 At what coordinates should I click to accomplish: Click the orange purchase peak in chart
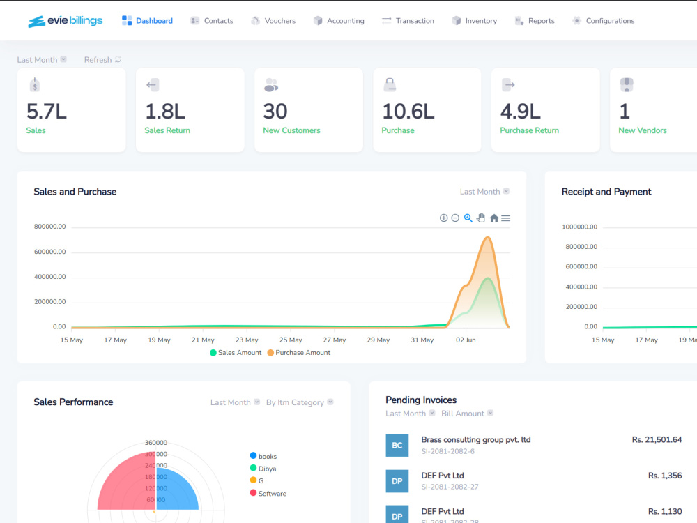(488, 239)
